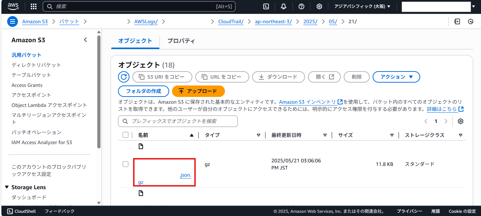Open アクセスポイント in sidebar

click(x=31, y=95)
